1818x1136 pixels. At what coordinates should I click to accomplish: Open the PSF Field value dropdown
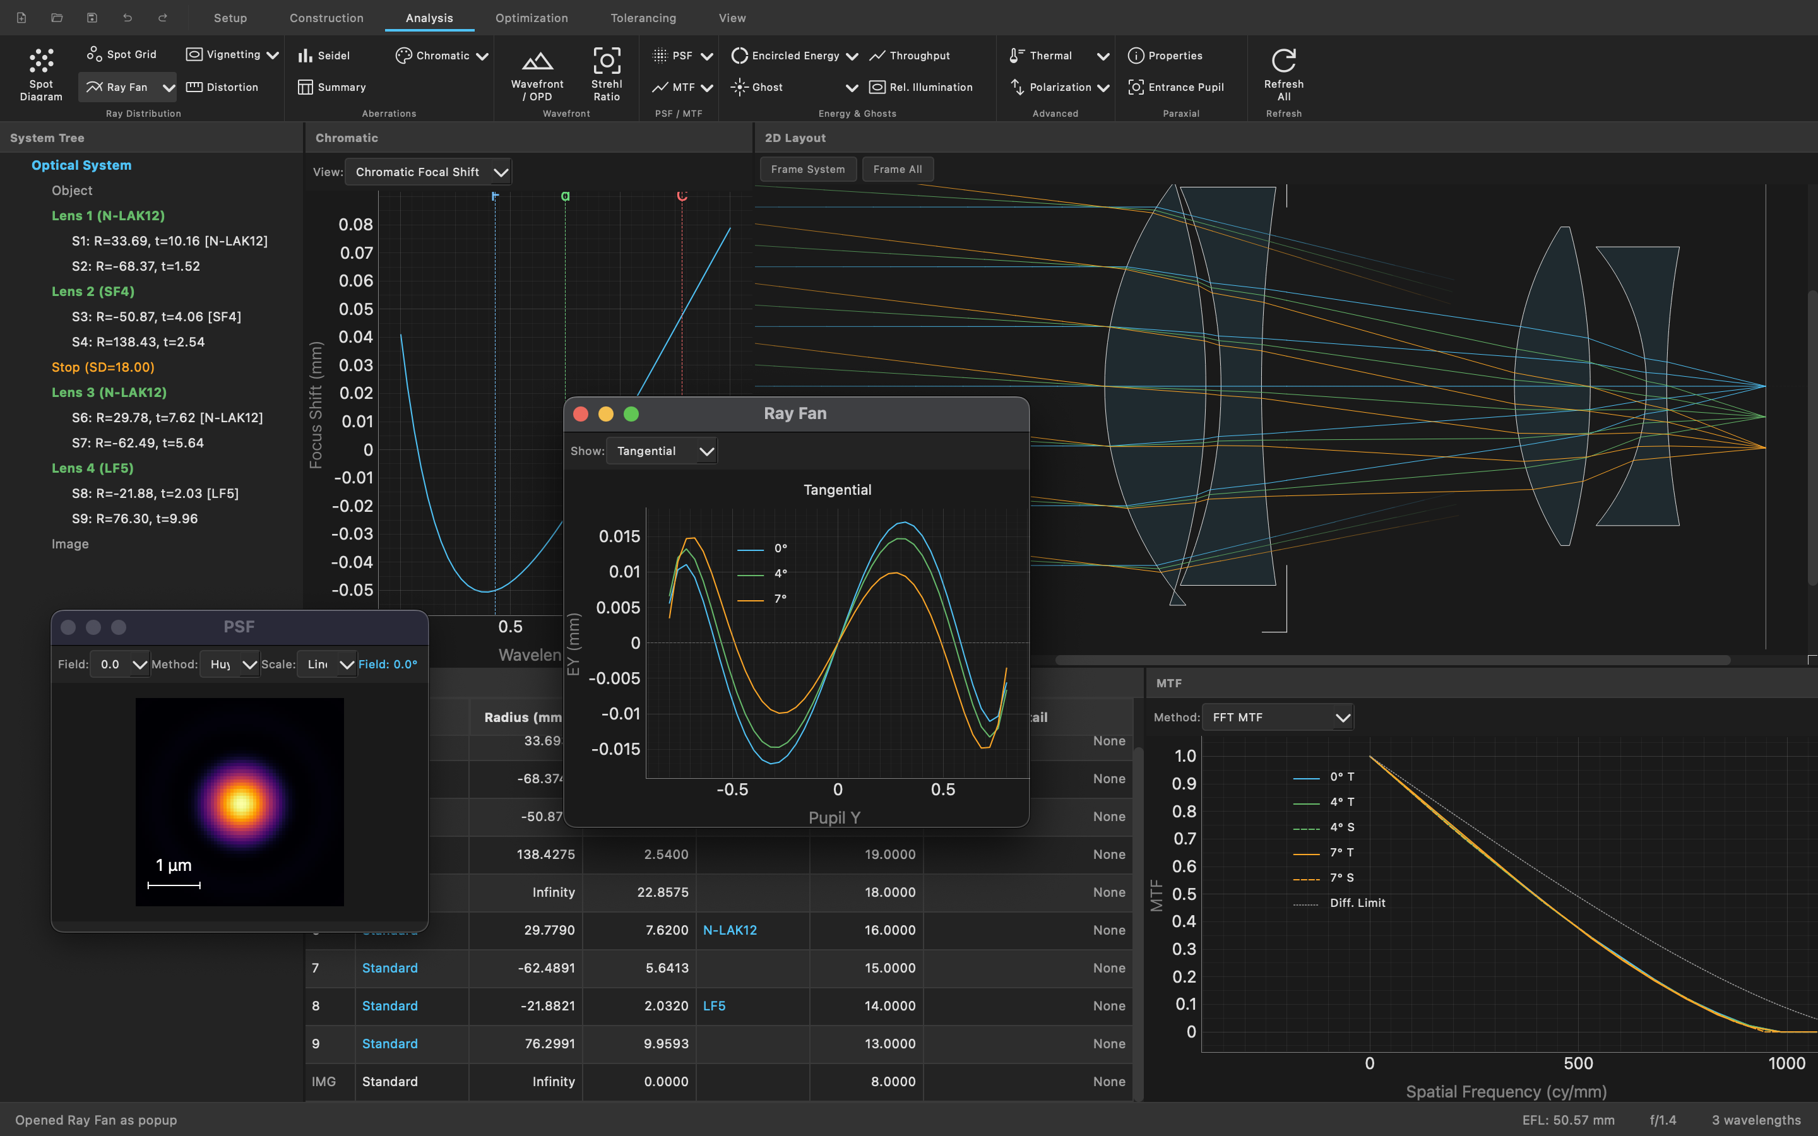point(119,664)
